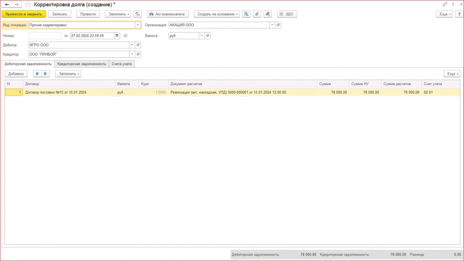
Task: Click the Документ расчетов column header
Action: point(242,84)
